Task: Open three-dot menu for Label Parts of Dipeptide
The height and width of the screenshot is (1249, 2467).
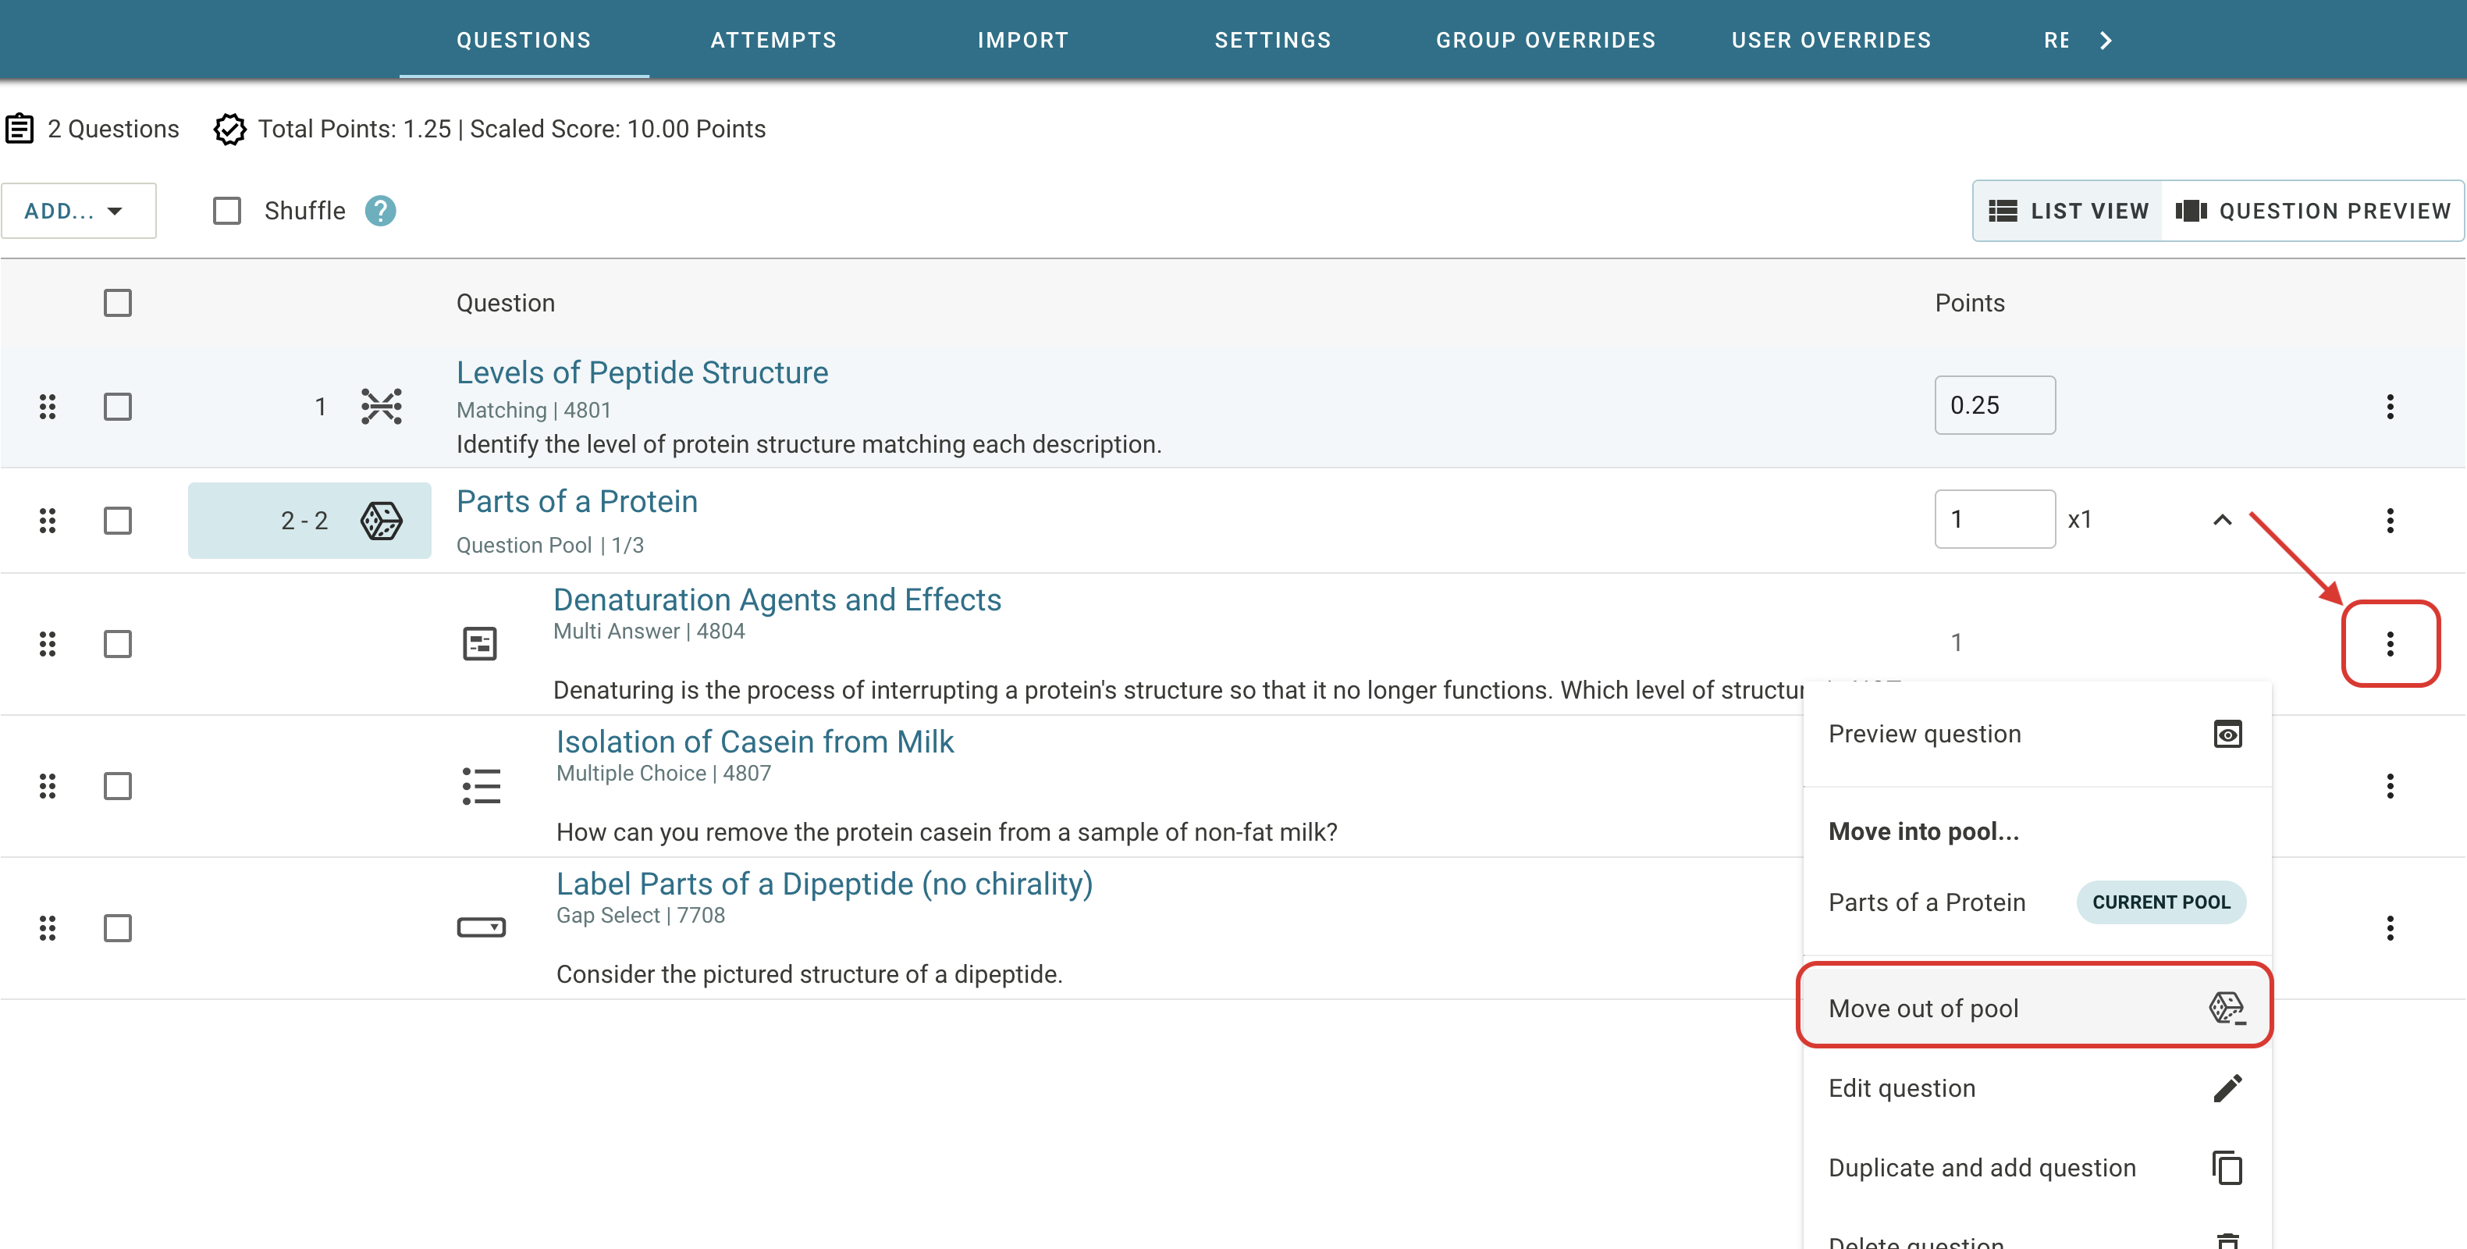Action: click(2390, 928)
